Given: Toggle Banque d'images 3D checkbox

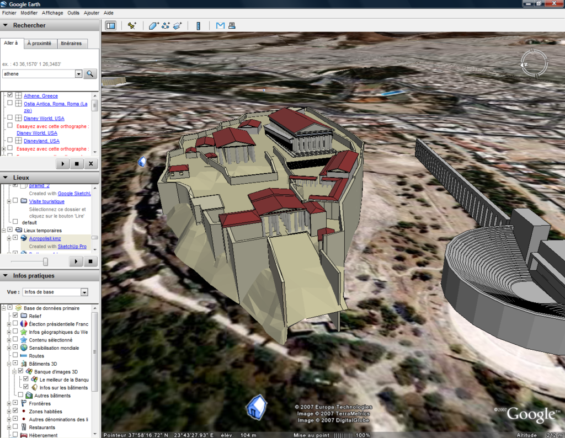Looking at the screenshot, I should [20, 371].
